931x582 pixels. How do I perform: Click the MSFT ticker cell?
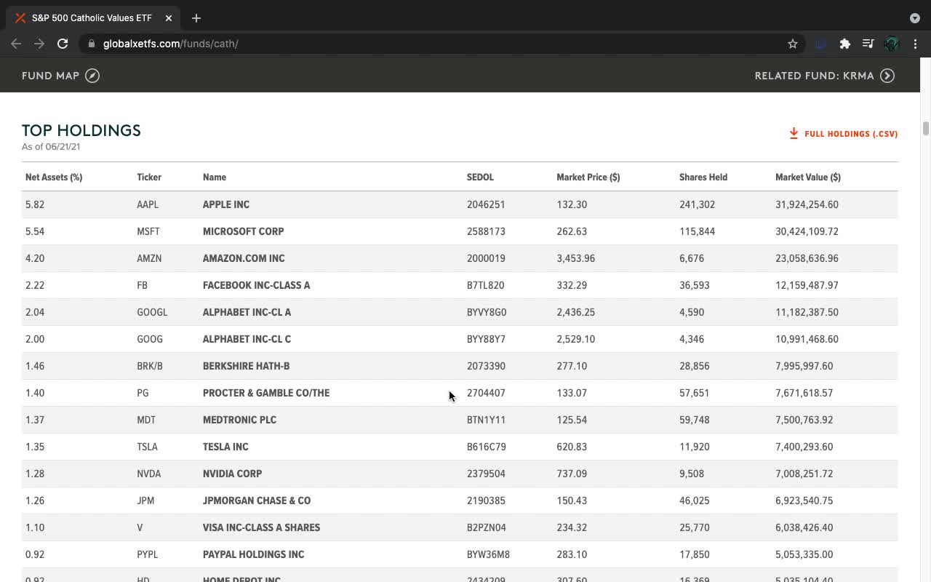[x=148, y=231]
